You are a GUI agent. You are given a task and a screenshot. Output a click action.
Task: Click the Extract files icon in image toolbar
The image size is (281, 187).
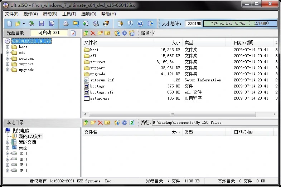pos(117,33)
